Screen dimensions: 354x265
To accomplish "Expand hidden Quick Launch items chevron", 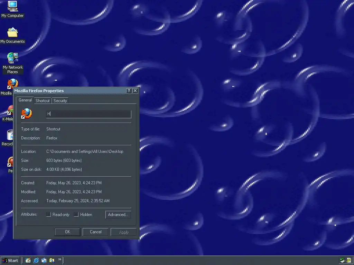I will [x=59, y=259].
